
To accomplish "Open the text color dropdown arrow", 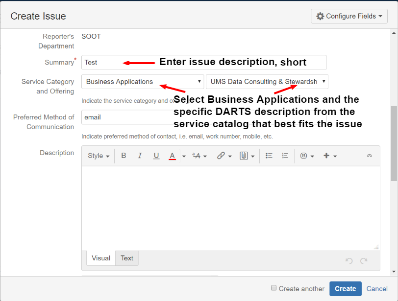I will click(x=184, y=156).
